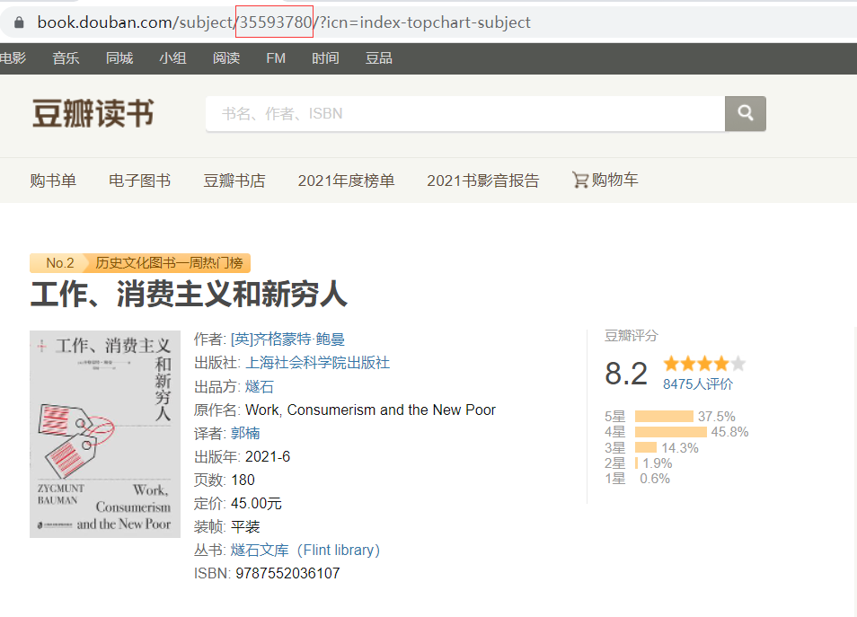Viewport: 857px width, 617px height.
Task: Open series link 燧石文库 (Flint library)
Action: (x=305, y=550)
